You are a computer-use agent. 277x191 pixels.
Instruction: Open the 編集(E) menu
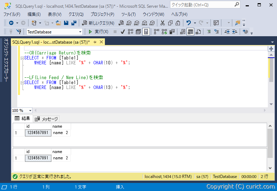[x=34, y=14]
